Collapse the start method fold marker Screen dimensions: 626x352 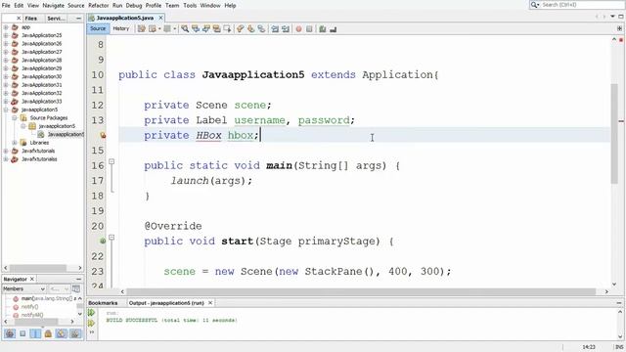pyautogui.click(x=112, y=238)
